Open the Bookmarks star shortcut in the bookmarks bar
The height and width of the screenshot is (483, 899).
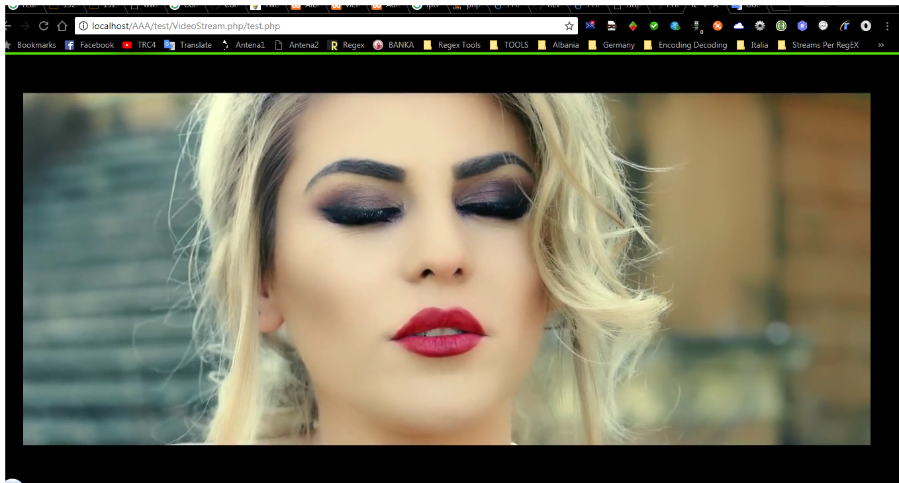(30, 45)
